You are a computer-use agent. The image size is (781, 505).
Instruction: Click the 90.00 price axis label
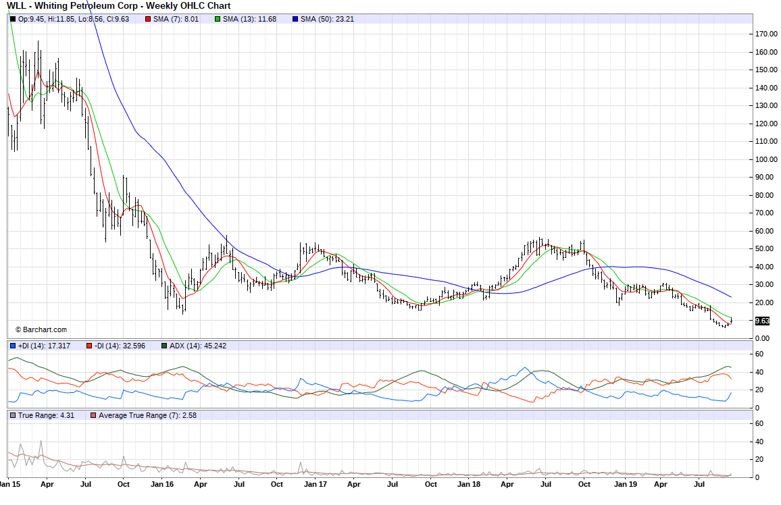(766, 177)
